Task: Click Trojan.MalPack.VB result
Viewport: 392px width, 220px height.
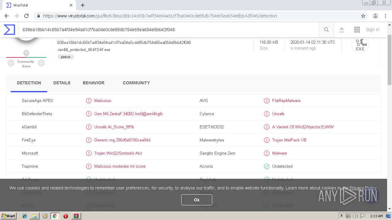Action: pyautogui.click(x=289, y=140)
